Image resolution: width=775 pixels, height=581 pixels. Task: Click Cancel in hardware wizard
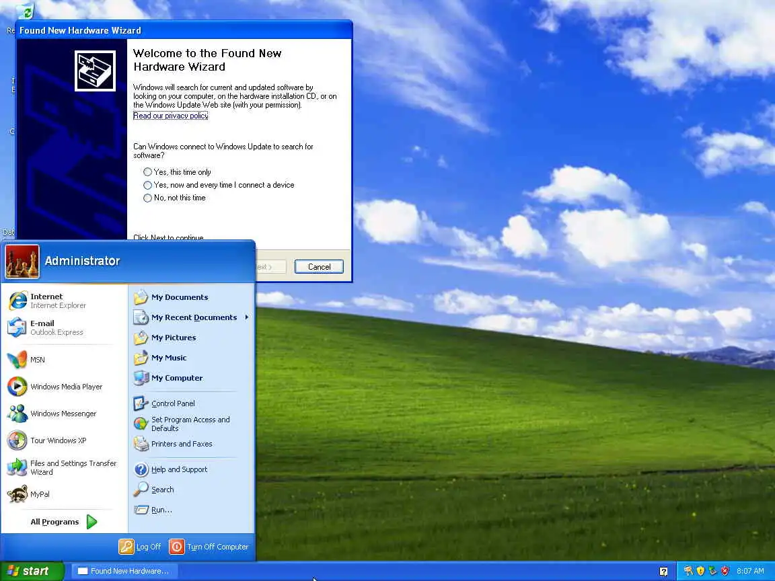(319, 267)
